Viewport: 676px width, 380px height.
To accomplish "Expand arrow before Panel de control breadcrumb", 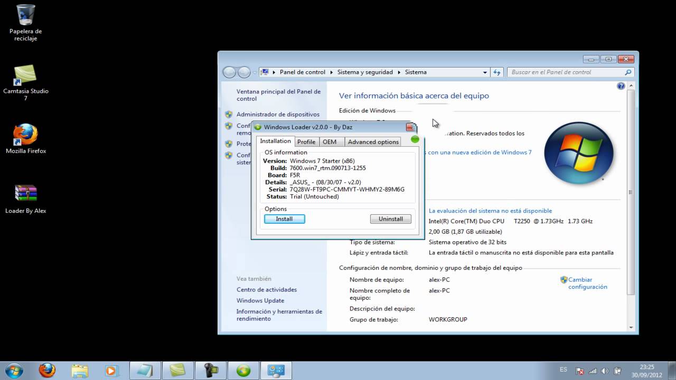I will (x=274, y=72).
